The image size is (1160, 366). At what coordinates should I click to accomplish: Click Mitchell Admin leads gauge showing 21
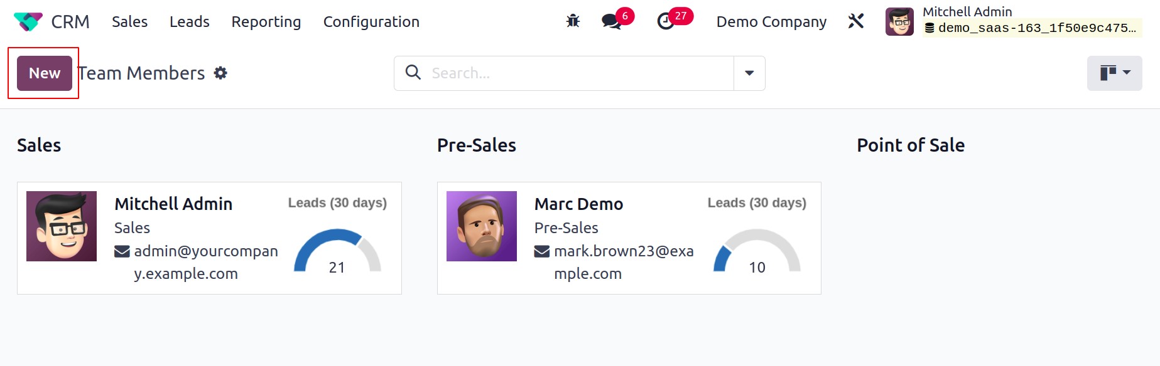pyautogui.click(x=337, y=251)
